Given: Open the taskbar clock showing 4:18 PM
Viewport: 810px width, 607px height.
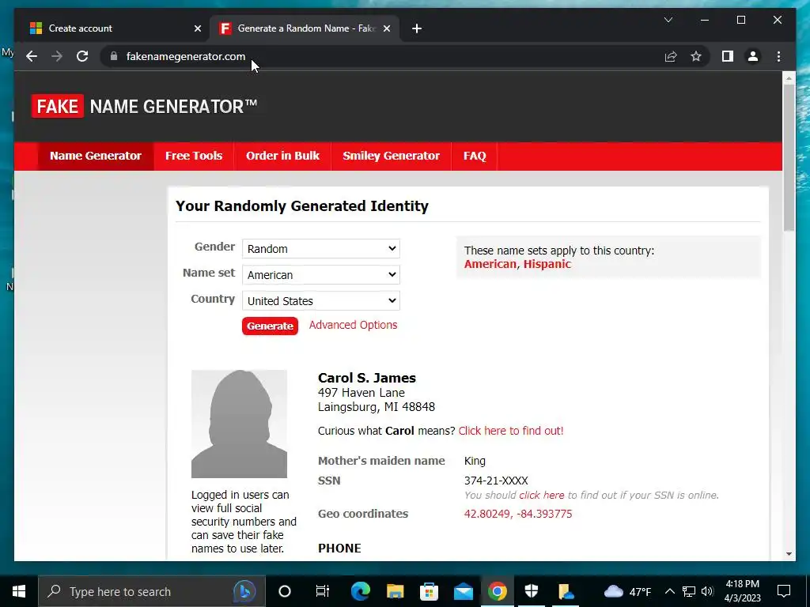Looking at the screenshot, I should (742, 591).
